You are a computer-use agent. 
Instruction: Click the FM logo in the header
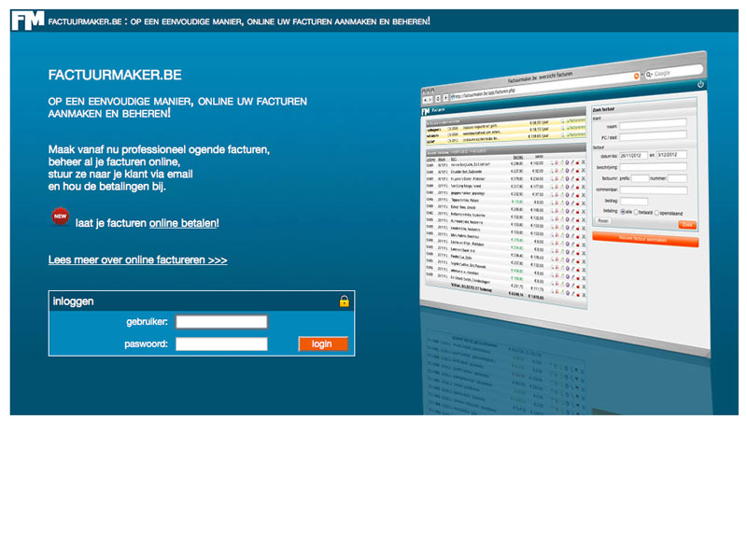[x=28, y=21]
